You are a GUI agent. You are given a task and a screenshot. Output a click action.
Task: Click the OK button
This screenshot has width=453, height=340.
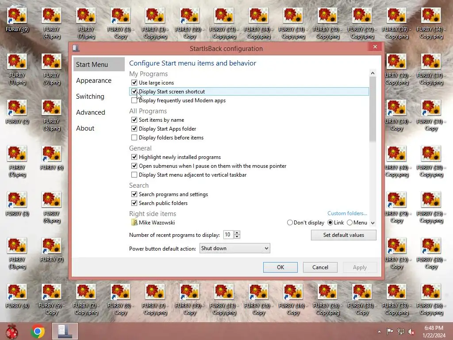tap(280, 267)
